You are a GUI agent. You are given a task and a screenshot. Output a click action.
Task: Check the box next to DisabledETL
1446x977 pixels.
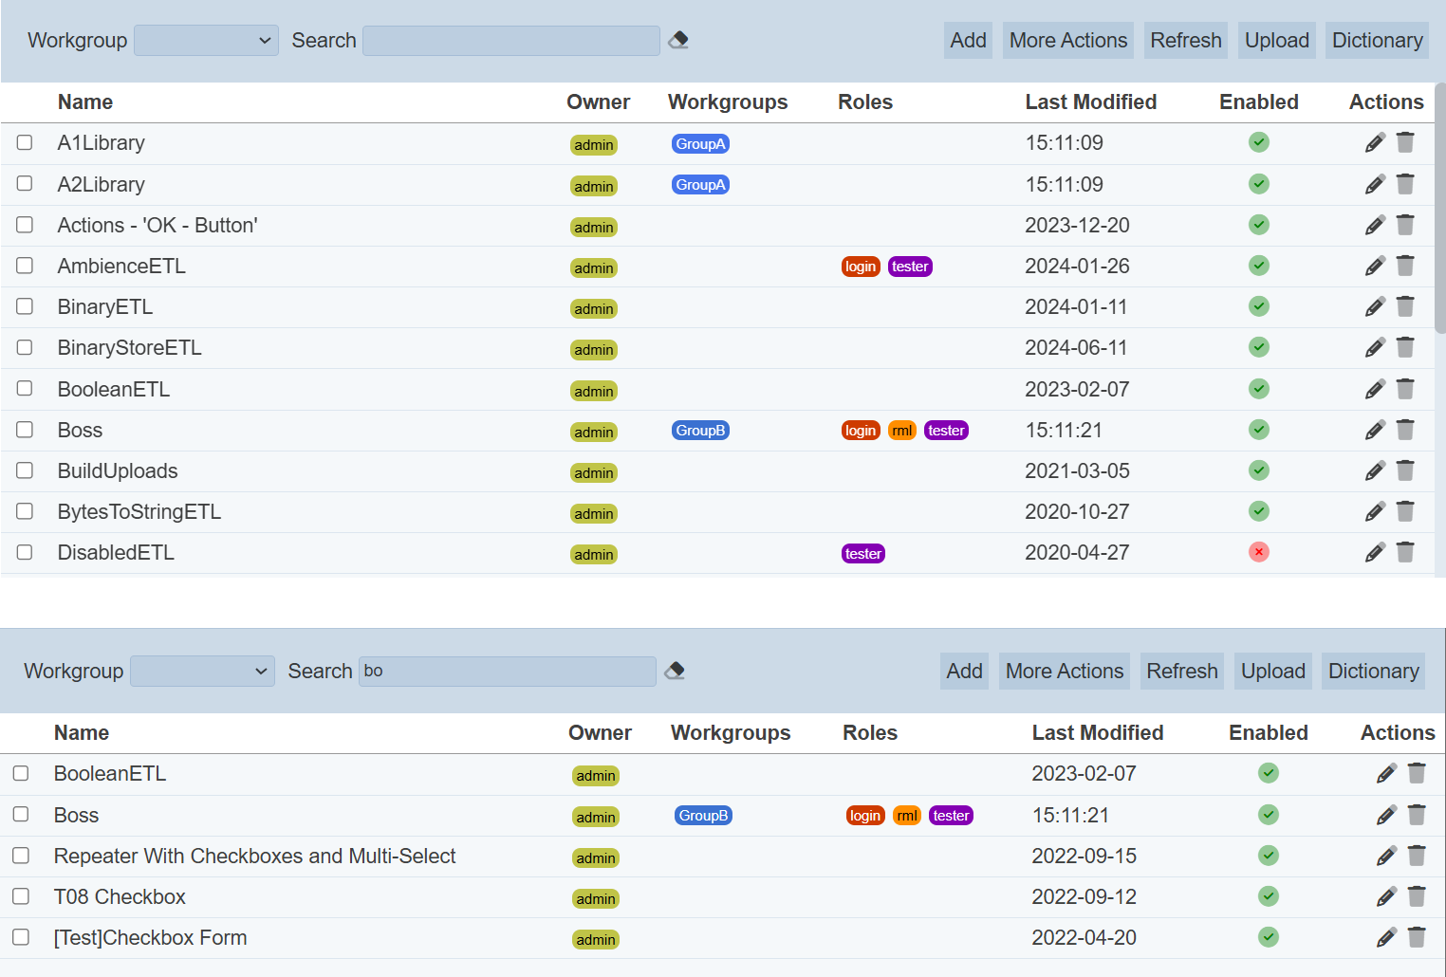(x=25, y=552)
